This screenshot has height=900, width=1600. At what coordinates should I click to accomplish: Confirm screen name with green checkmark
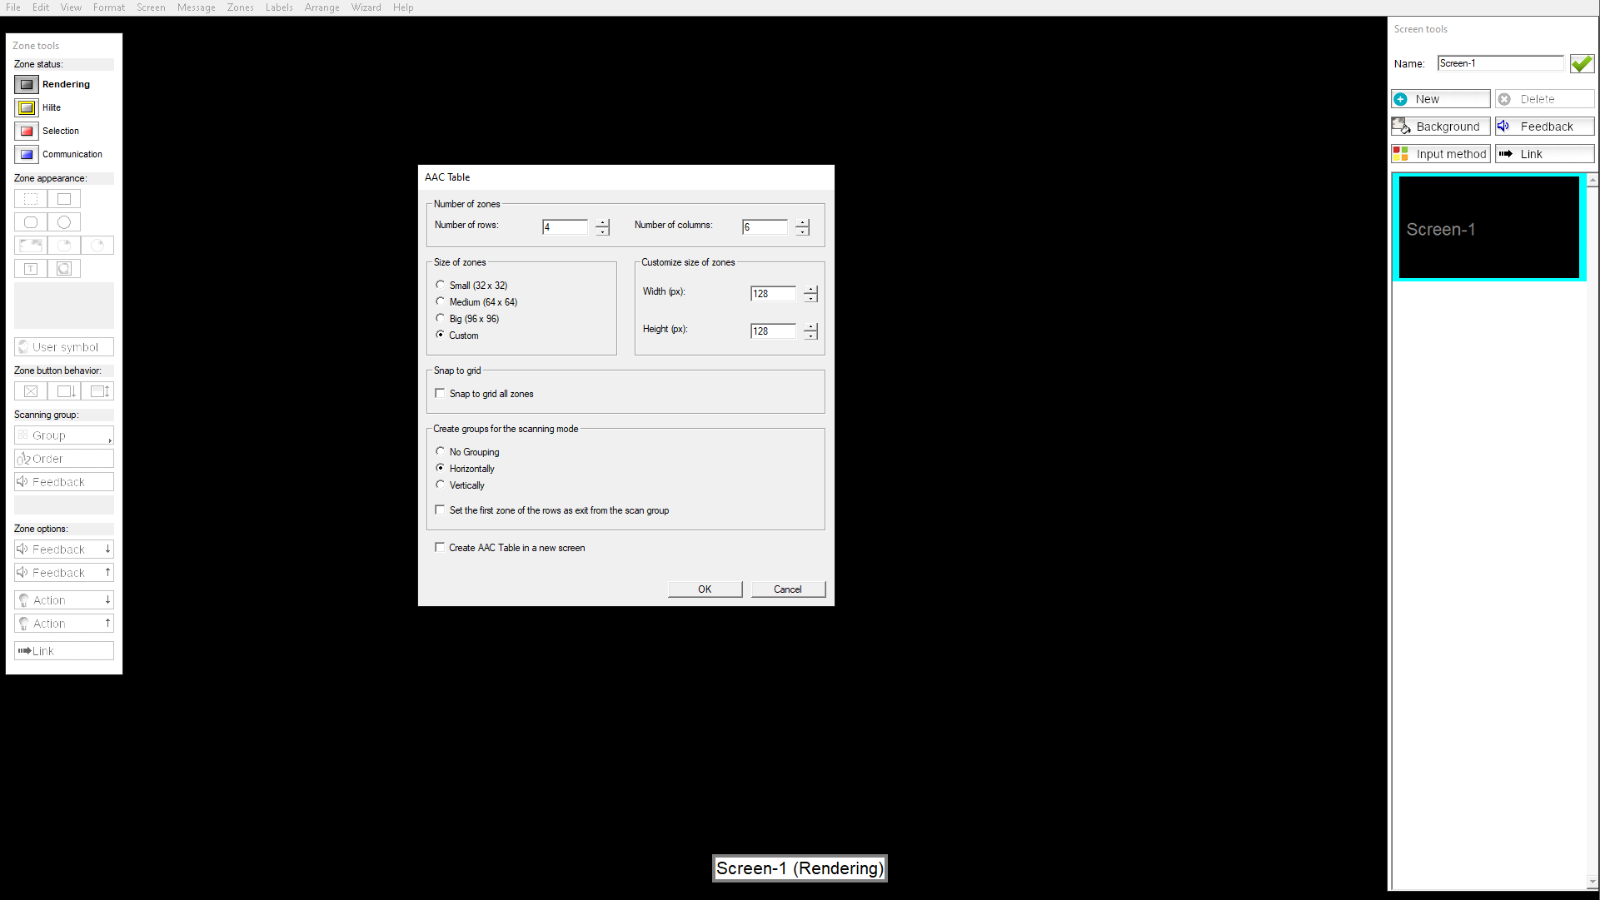point(1581,63)
